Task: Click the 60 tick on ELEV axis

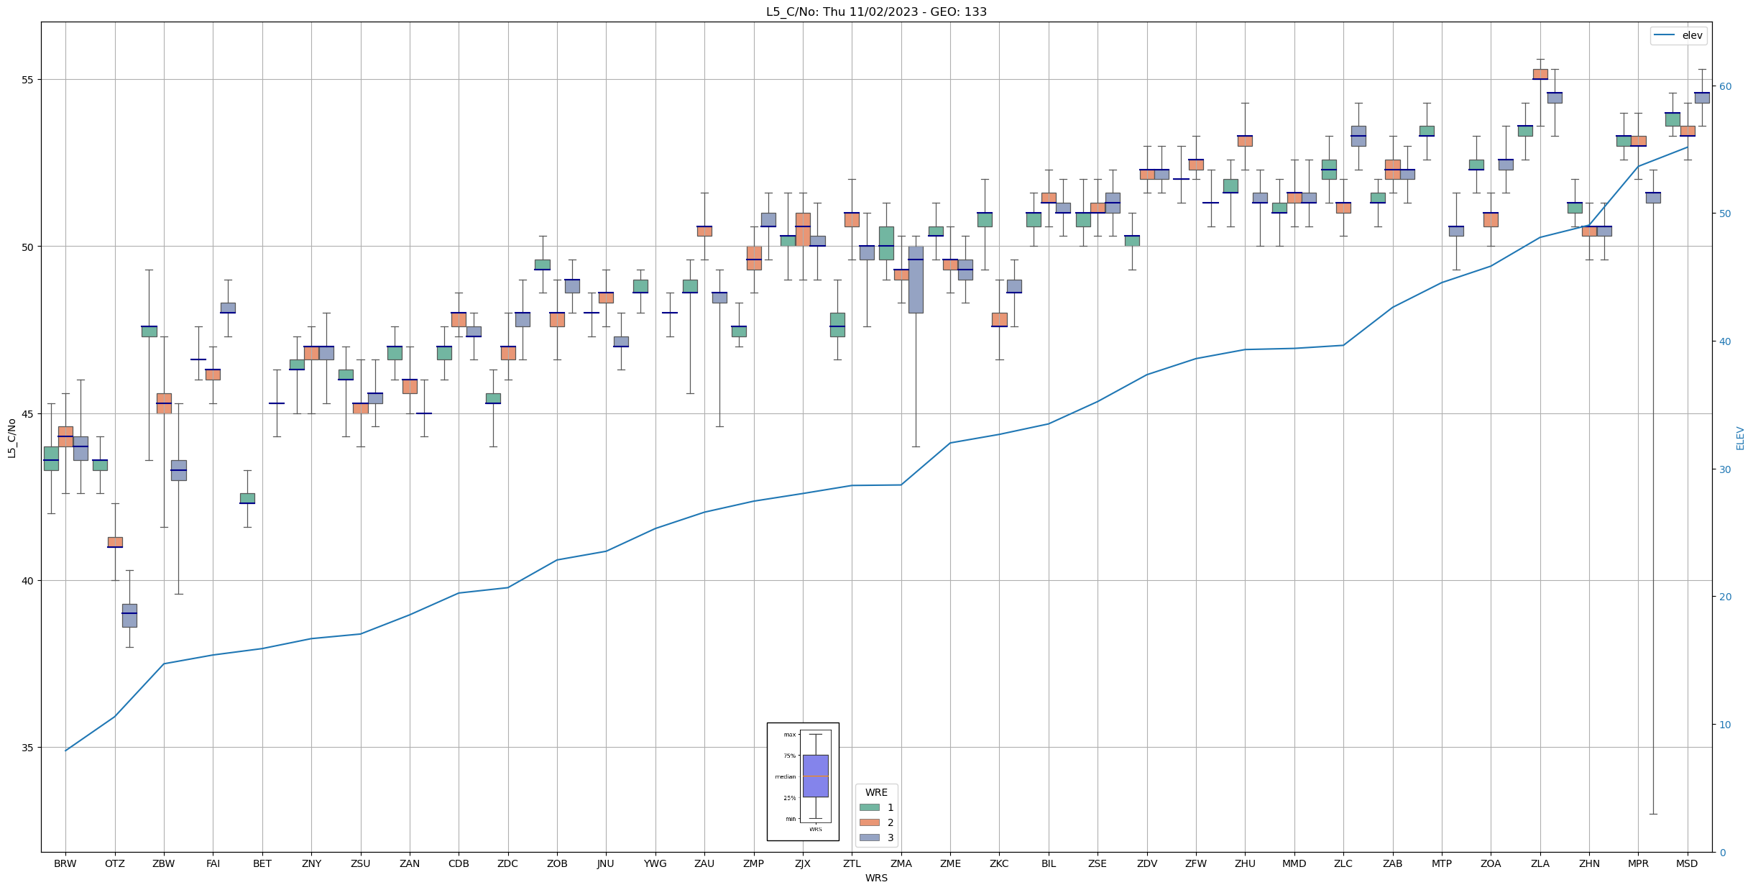Action: [x=1724, y=86]
